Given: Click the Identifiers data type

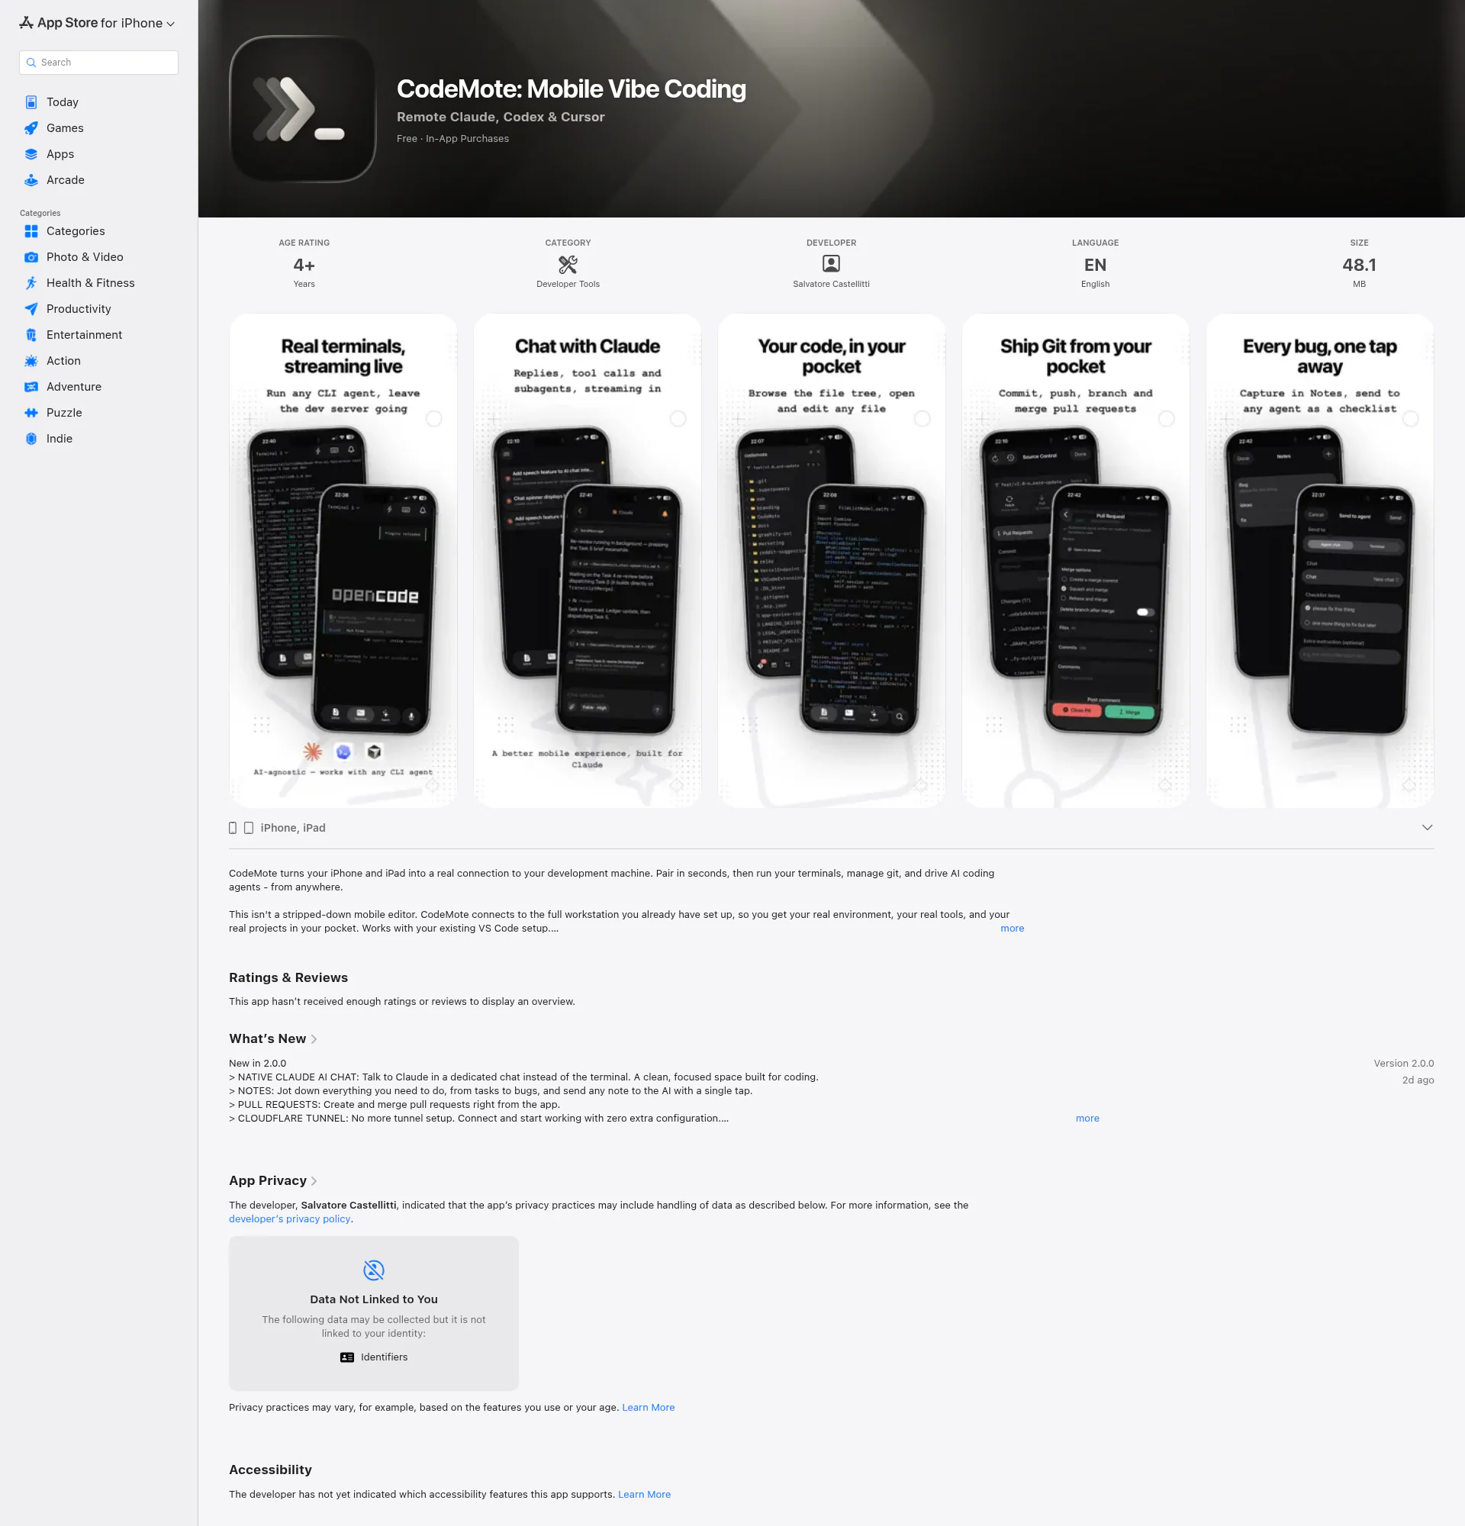Looking at the screenshot, I should (374, 1357).
